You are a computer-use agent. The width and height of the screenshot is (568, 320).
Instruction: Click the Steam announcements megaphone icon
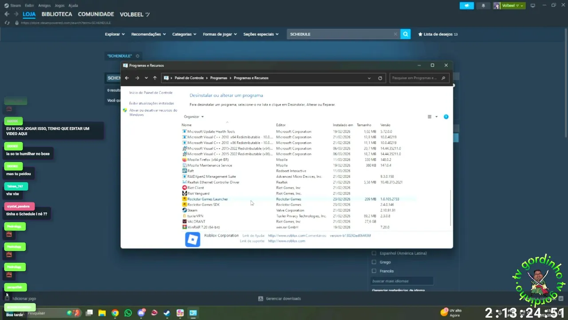(x=466, y=6)
